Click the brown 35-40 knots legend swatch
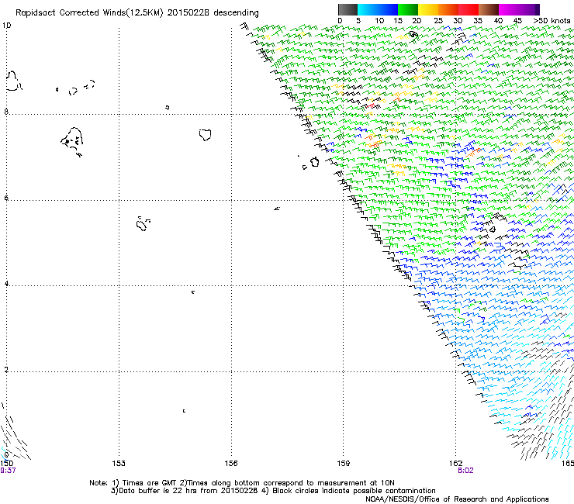This screenshot has width=574, height=504. [489, 9]
